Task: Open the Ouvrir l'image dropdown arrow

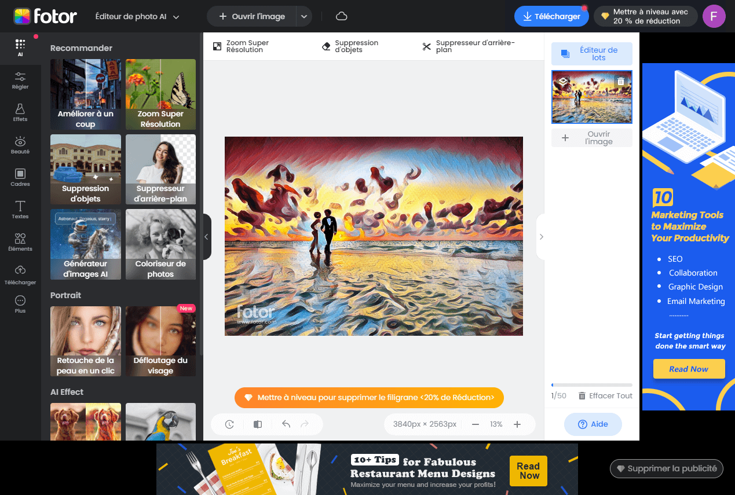Action: pyautogui.click(x=304, y=16)
